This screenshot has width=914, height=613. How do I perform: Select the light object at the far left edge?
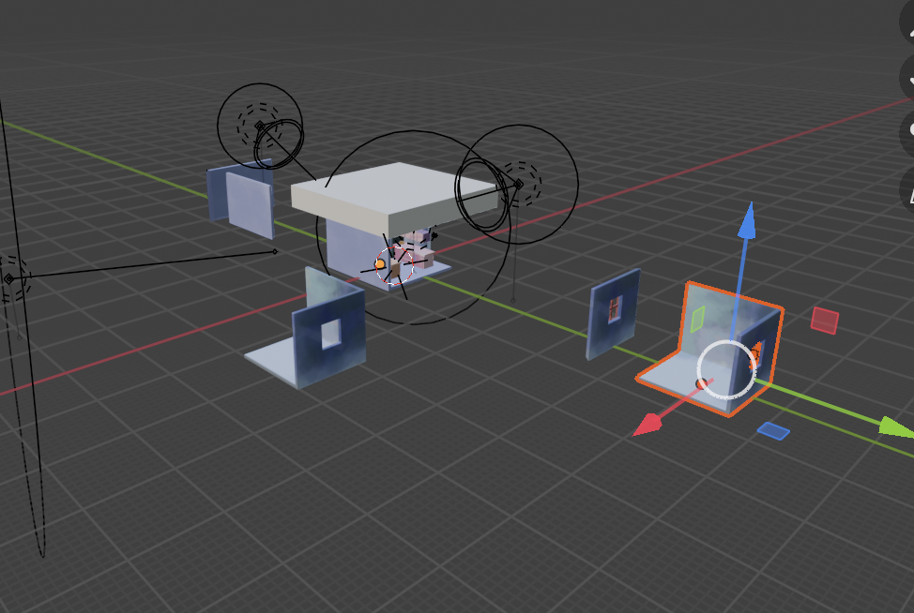[x=9, y=278]
